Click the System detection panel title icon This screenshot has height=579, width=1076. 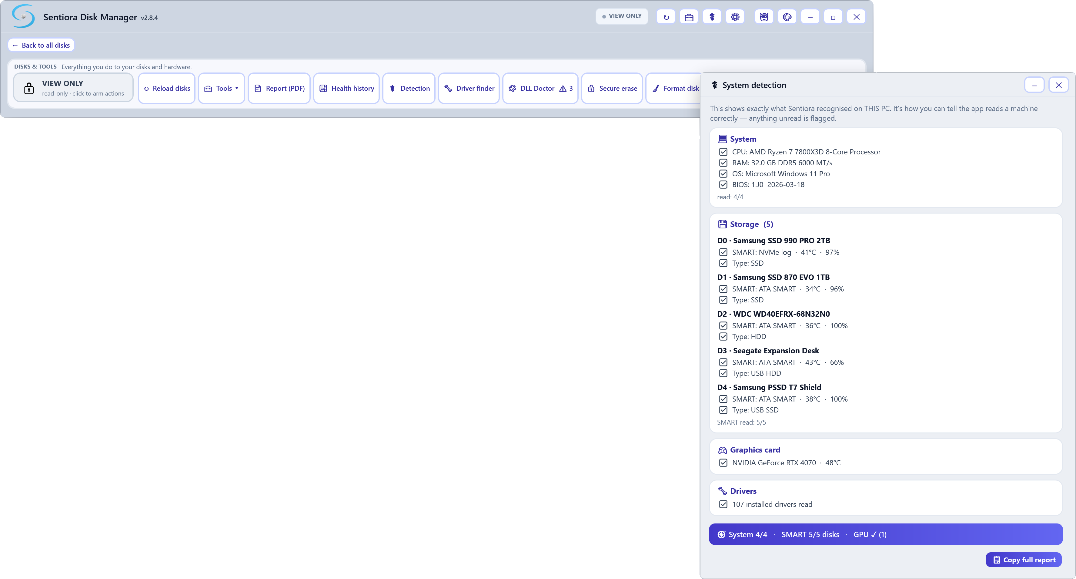[715, 85]
